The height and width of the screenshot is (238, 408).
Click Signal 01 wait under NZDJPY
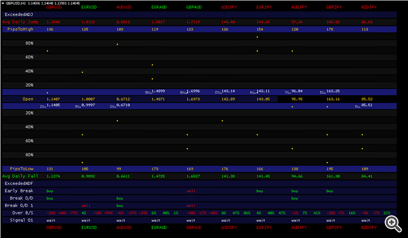366,220
